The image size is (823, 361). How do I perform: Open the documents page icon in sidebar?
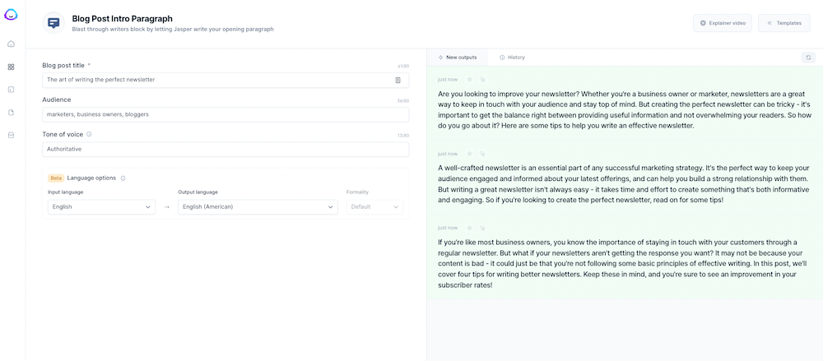tap(12, 112)
